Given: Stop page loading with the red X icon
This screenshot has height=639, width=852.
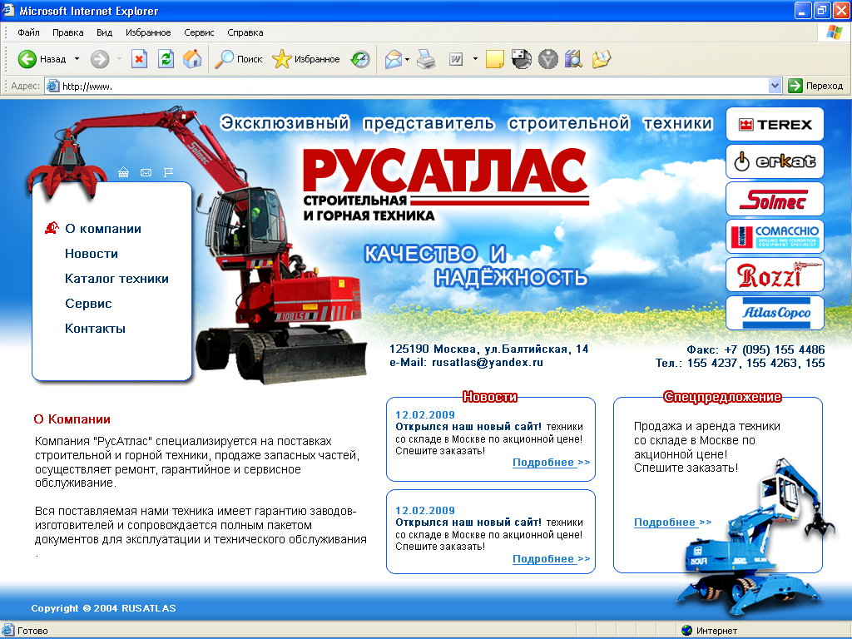Looking at the screenshot, I should pos(139,59).
